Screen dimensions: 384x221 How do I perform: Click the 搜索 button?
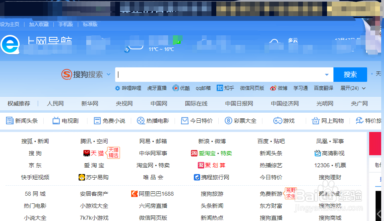350,74
